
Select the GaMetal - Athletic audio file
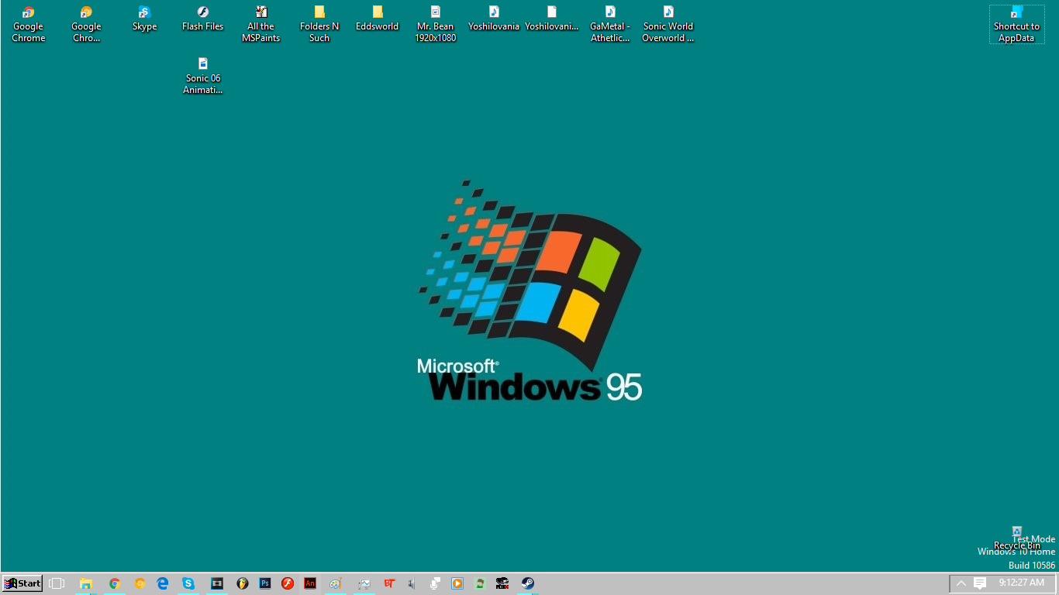click(610, 24)
